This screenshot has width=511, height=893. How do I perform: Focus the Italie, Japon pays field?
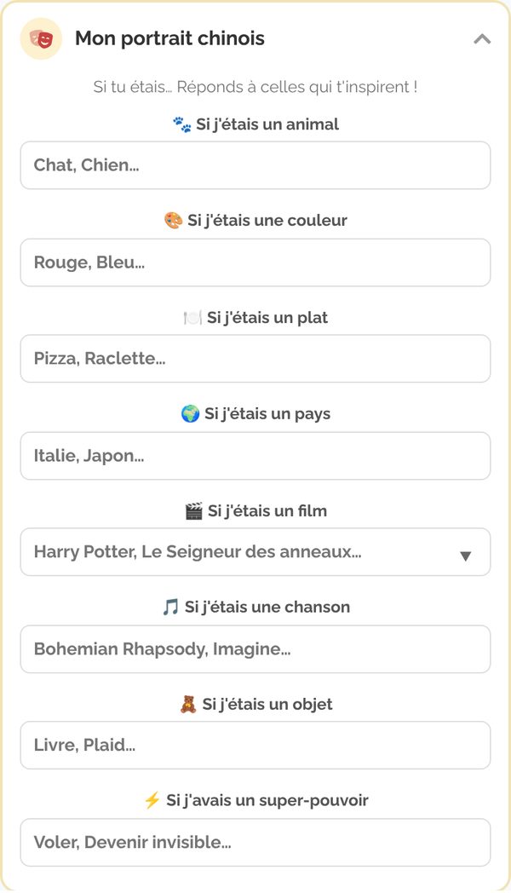[255, 456]
